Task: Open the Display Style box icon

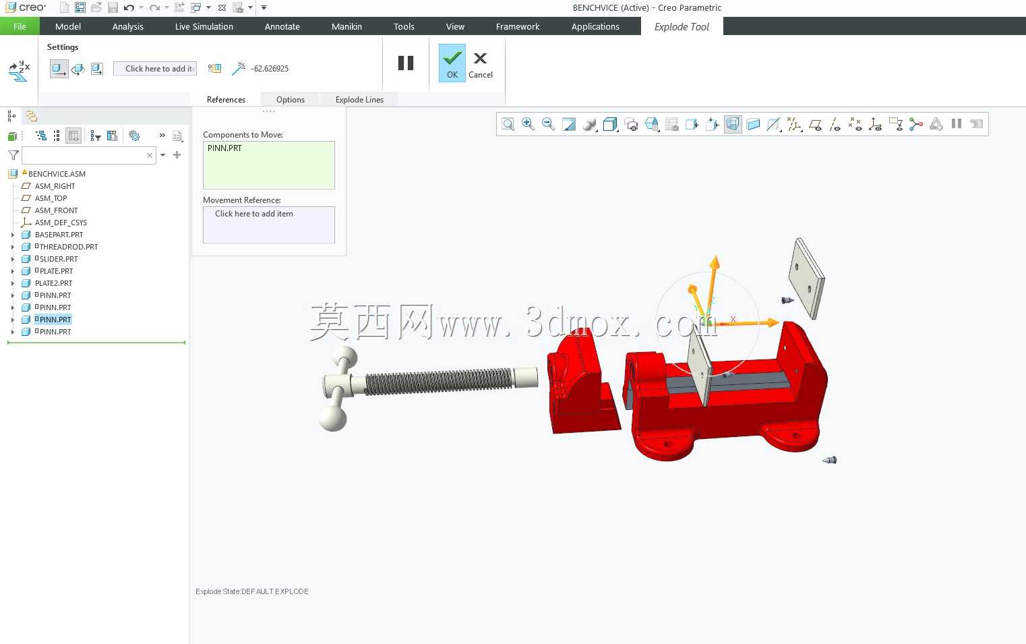Action: tap(610, 124)
